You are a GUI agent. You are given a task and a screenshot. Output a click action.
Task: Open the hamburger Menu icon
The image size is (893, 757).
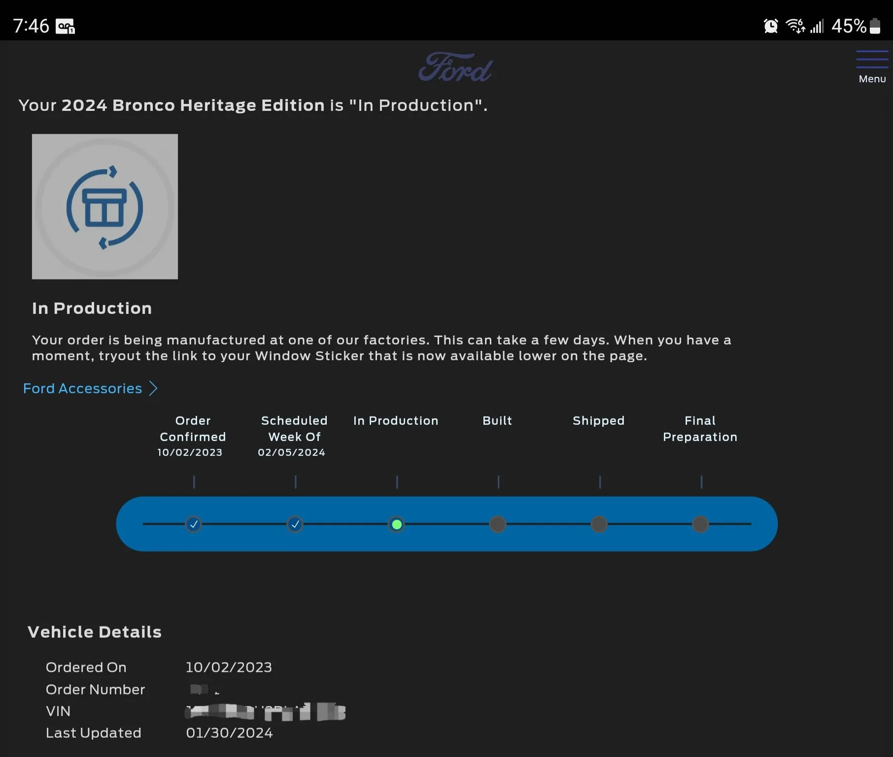872,59
